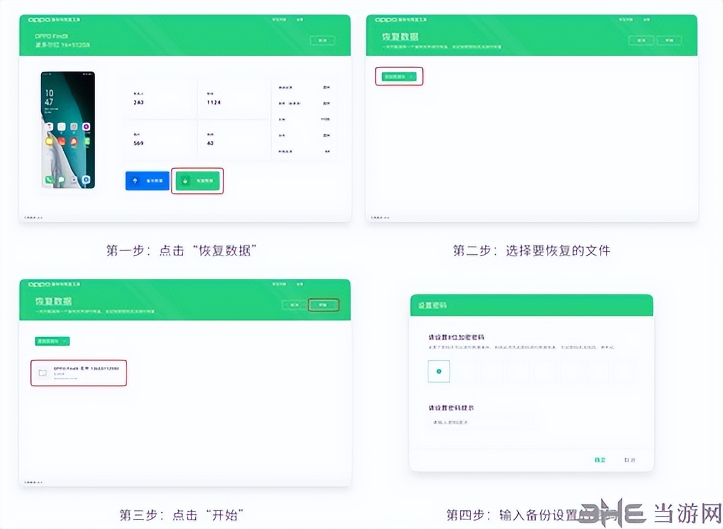Toggle the highlighted restore data package in step two

399,77
